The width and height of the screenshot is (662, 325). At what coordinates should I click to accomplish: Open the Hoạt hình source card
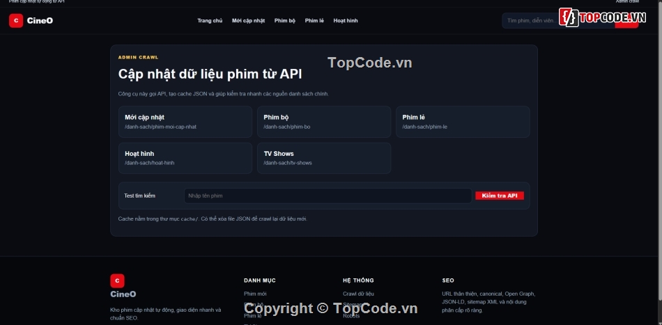[185, 158]
